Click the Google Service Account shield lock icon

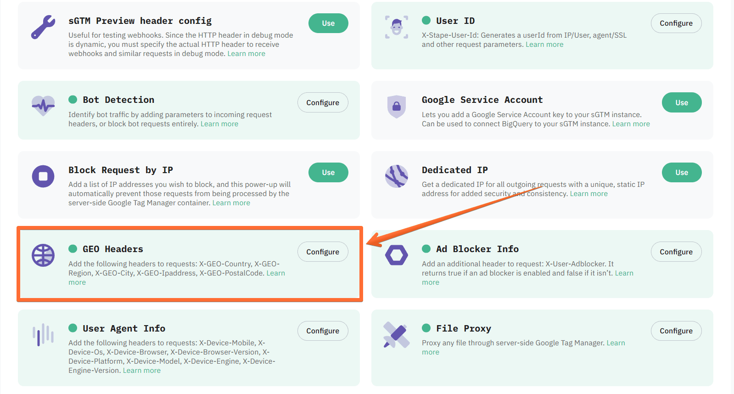pos(397,107)
